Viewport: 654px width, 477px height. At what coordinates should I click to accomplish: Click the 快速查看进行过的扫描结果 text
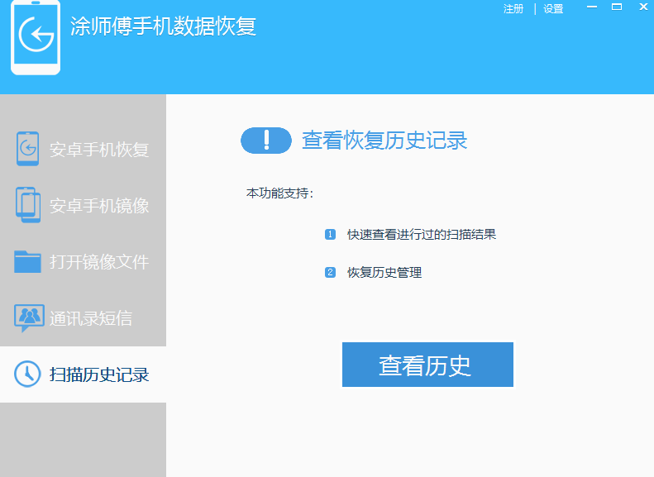click(x=421, y=235)
